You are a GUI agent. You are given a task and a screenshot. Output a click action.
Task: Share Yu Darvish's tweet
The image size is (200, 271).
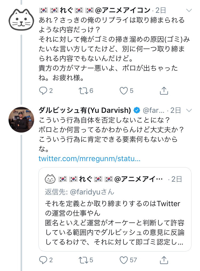coord(164,260)
